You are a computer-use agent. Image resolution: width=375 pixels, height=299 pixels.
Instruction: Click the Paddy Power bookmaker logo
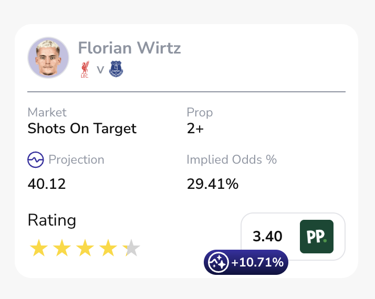(316, 237)
